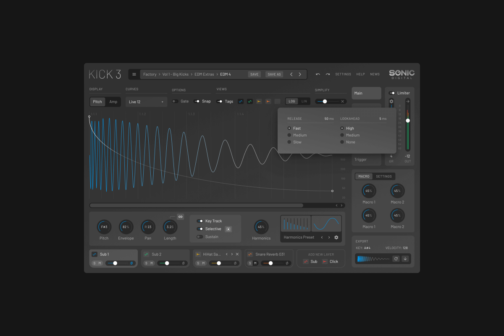Select the Slow release radio option
The image size is (504, 336).
[289, 142]
